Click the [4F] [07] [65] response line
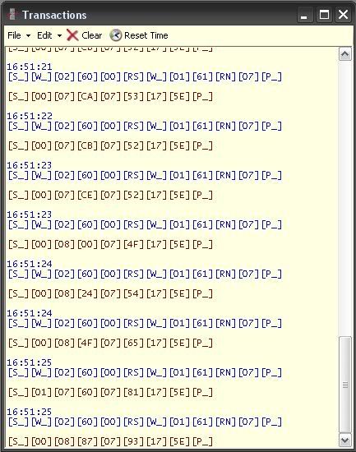 coord(110,343)
